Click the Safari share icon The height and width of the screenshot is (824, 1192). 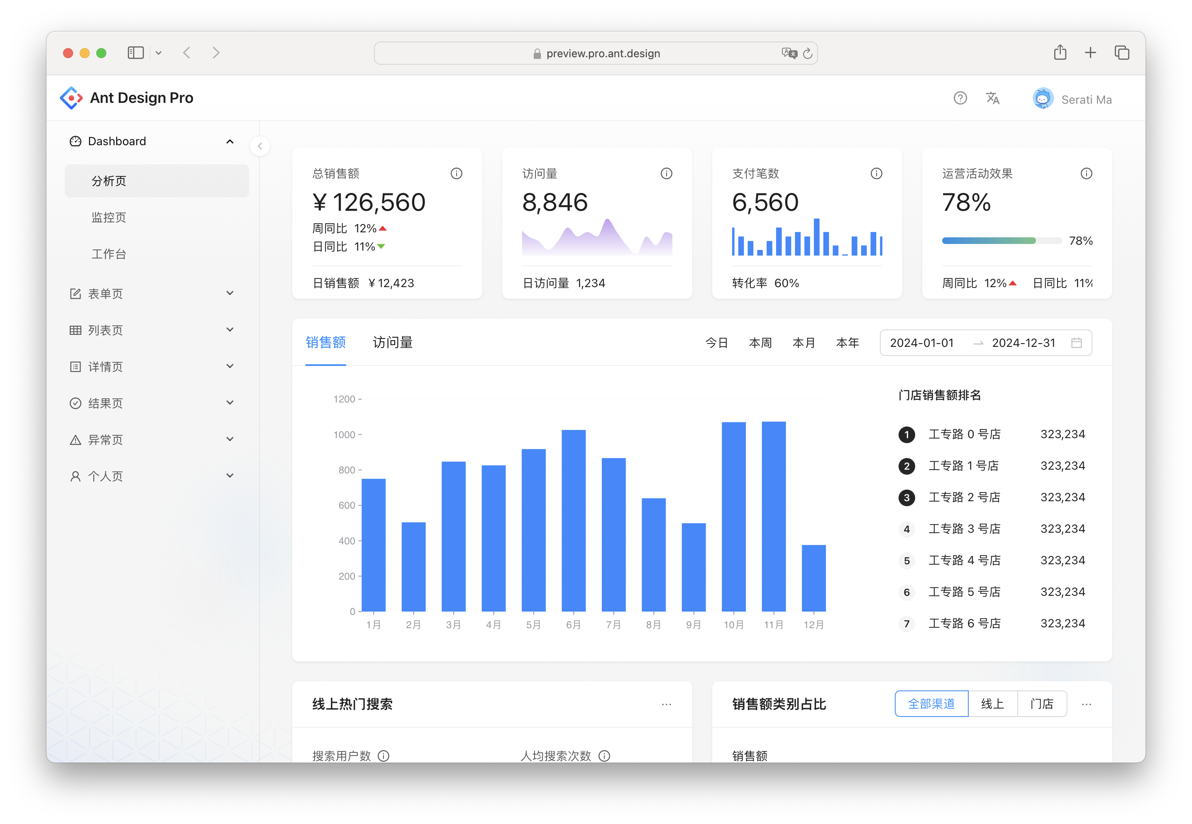(1060, 52)
